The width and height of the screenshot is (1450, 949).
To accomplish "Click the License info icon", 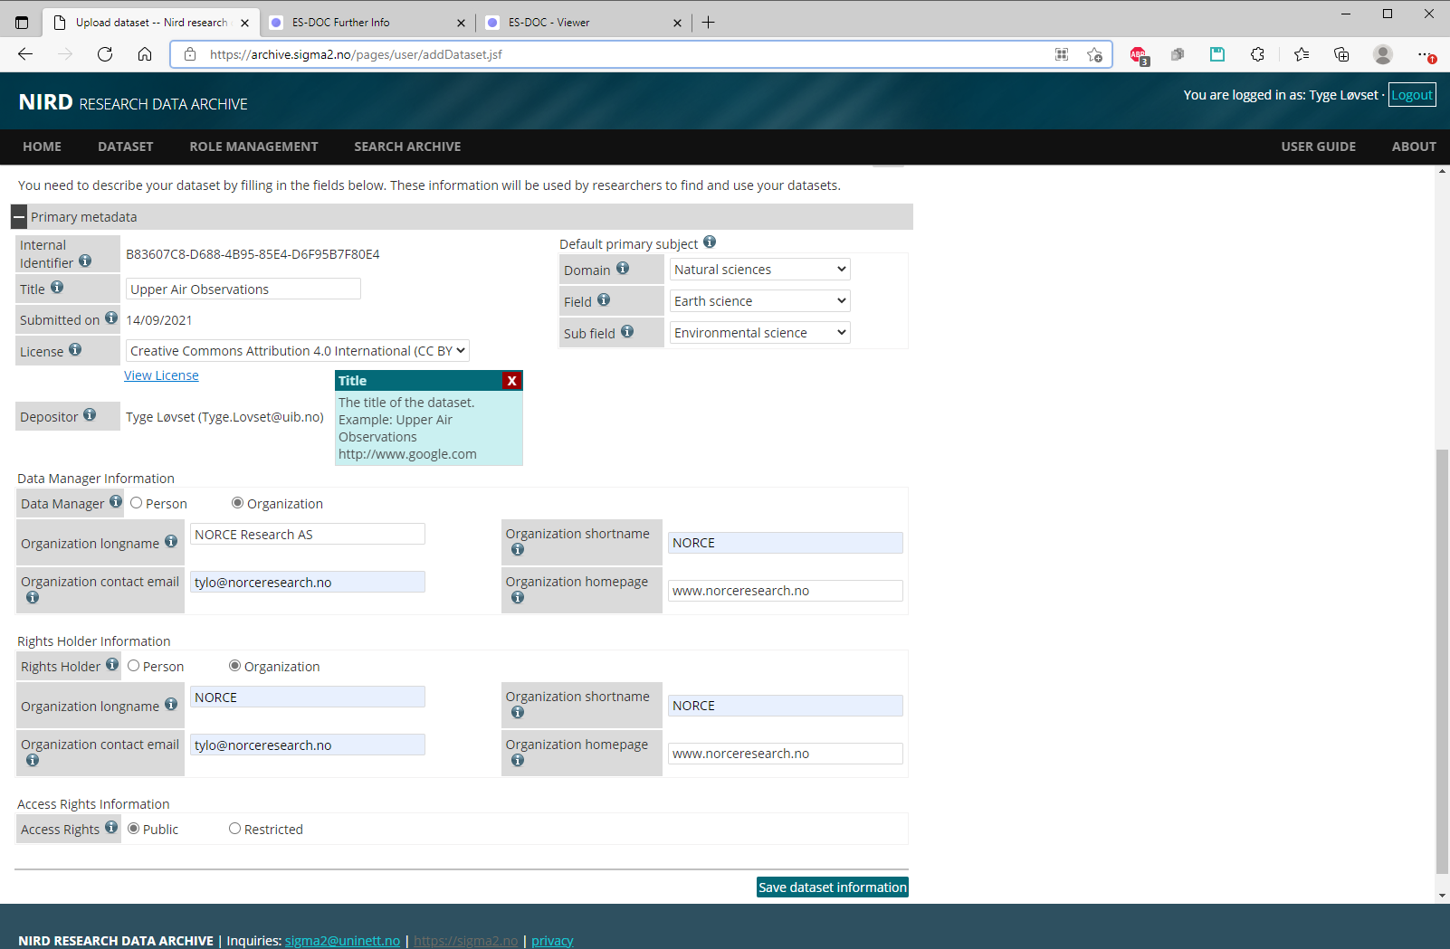I will tap(75, 350).
